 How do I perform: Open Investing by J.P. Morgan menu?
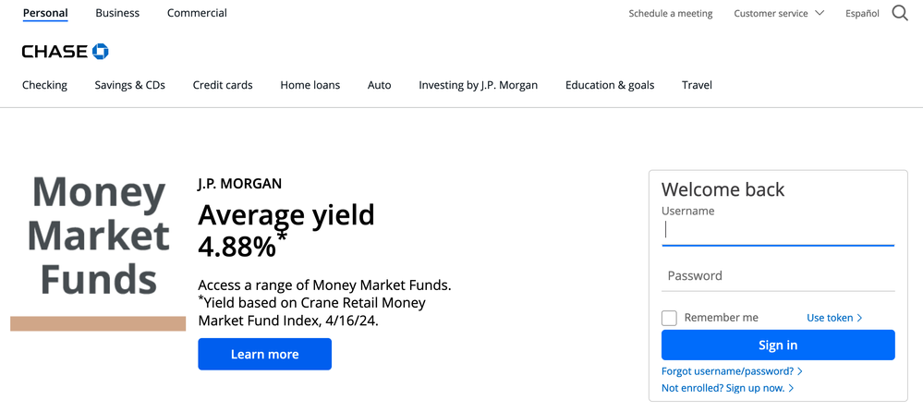point(478,85)
